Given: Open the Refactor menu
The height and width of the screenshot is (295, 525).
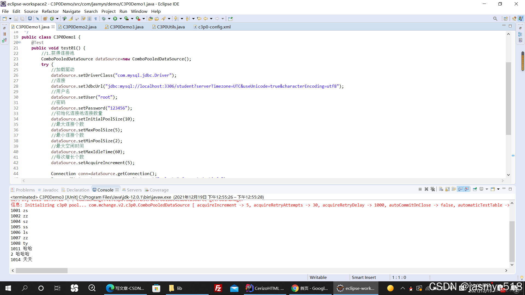Looking at the screenshot, I should (50, 11).
